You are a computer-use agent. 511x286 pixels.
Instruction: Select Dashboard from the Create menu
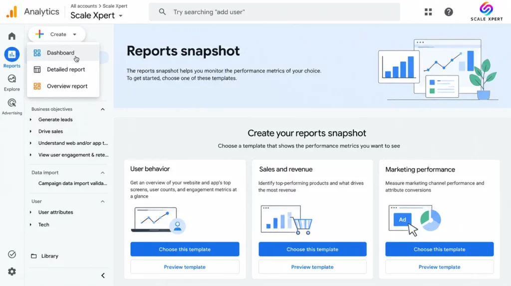(63, 53)
